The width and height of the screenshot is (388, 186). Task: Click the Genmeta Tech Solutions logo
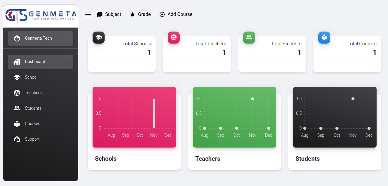41,16
